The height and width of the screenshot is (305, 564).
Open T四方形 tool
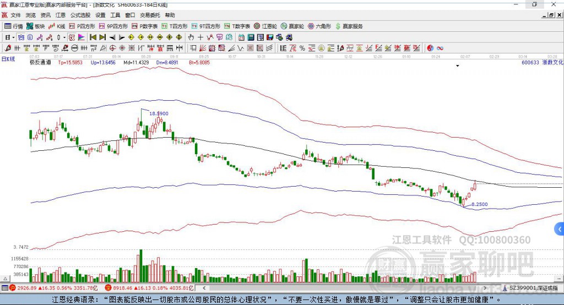pyautogui.click(x=175, y=26)
